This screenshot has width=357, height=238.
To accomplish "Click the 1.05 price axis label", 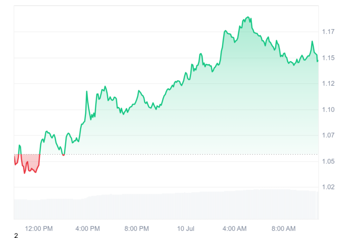I will 328,161.
